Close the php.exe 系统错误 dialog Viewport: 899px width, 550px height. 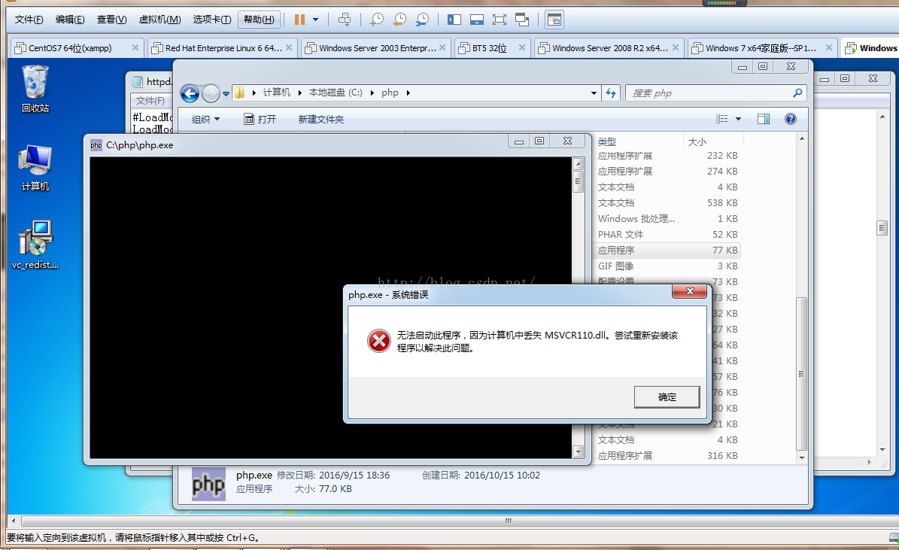click(690, 291)
